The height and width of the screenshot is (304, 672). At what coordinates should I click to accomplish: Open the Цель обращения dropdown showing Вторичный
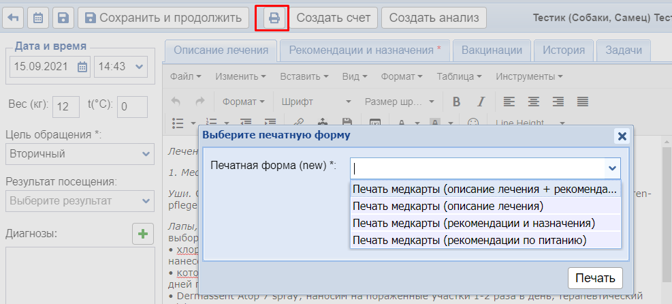coord(80,154)
